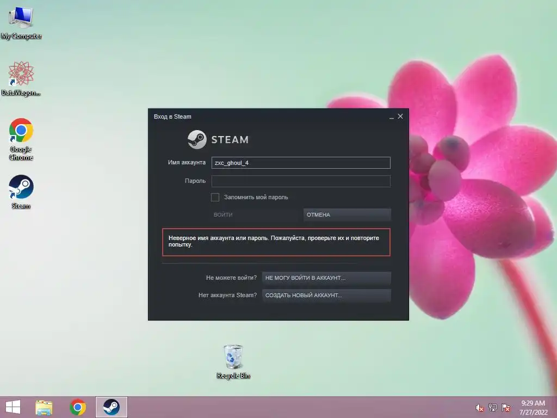Open the Action Center flag icon
Viewport: 557px width, 418px height.
tap(506, 407)
